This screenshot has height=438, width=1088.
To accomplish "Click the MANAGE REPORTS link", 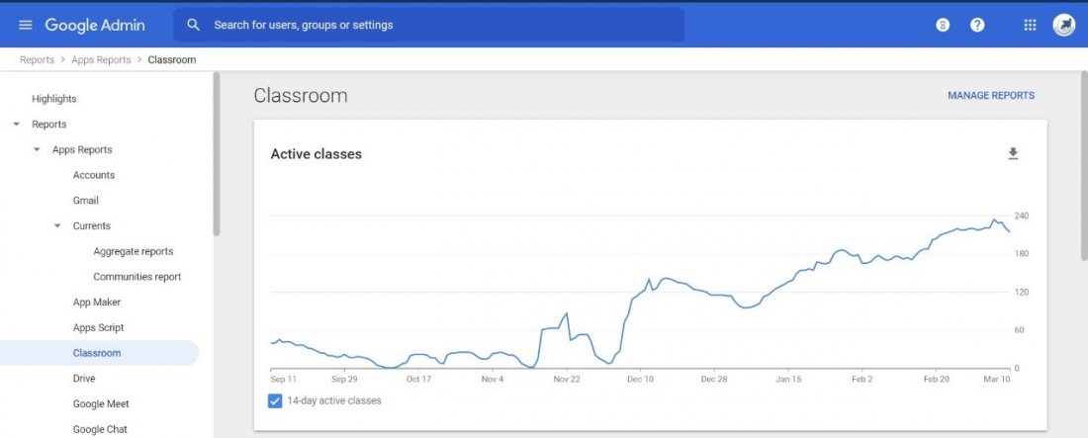I will point(991,96).
